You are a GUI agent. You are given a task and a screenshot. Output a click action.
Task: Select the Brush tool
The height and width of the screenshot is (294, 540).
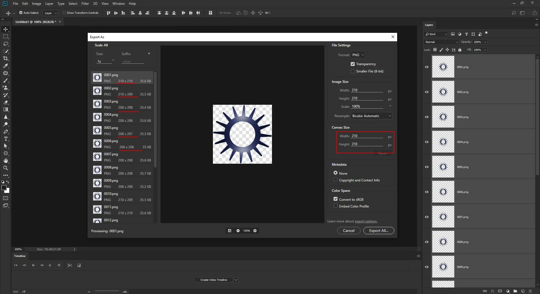pos(6,80)
